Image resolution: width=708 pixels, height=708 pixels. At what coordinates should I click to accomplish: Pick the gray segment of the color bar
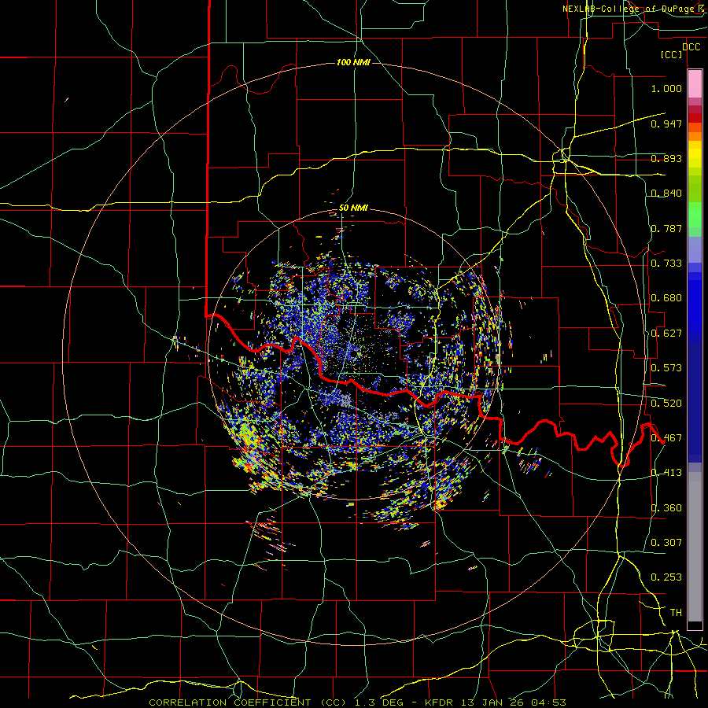tap(695, 547)
